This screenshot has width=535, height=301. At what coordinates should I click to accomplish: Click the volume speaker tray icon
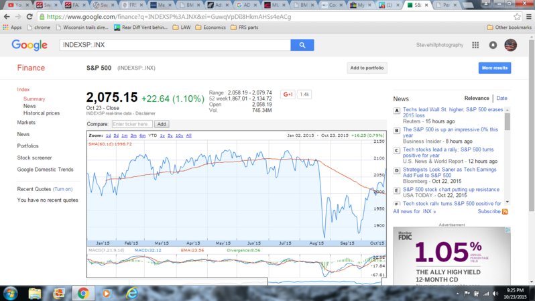pos(495,294)
